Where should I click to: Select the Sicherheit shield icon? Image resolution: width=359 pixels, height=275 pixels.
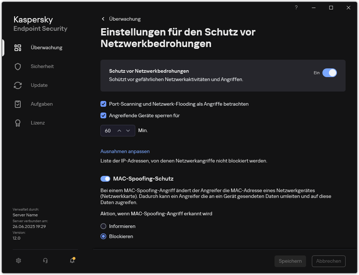point(18,66)
